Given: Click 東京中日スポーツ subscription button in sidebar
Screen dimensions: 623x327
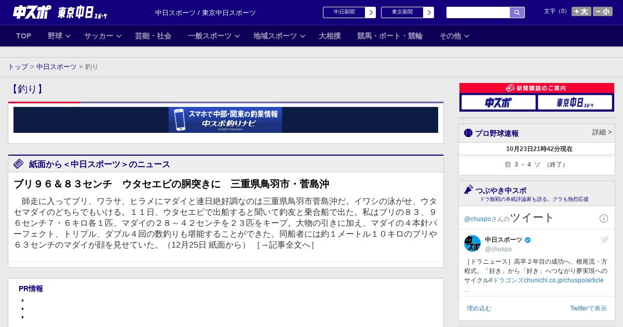Looking at the screenshot, I should click(575, 102).
